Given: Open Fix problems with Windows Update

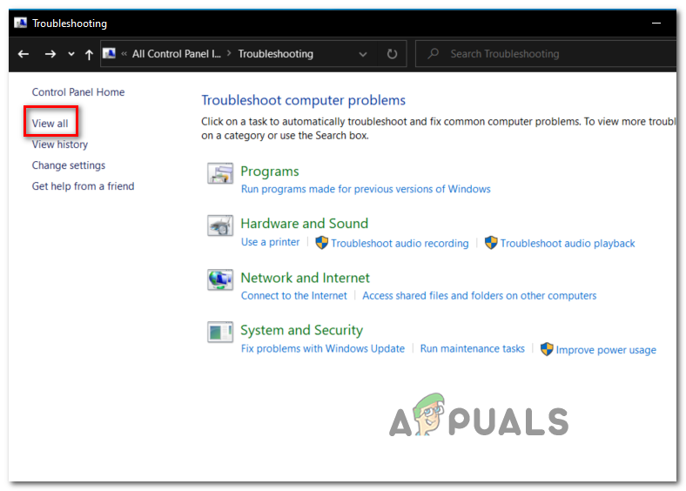Looking at the screenshot, I should pyautogui.click(x=323, y=349).
